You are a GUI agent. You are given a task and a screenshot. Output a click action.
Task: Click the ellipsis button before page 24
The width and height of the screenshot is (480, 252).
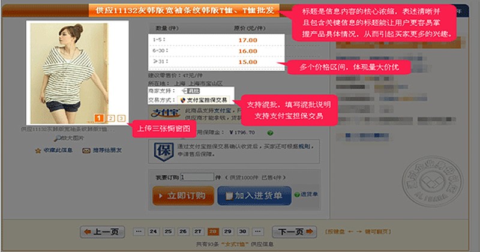(139, 232)
